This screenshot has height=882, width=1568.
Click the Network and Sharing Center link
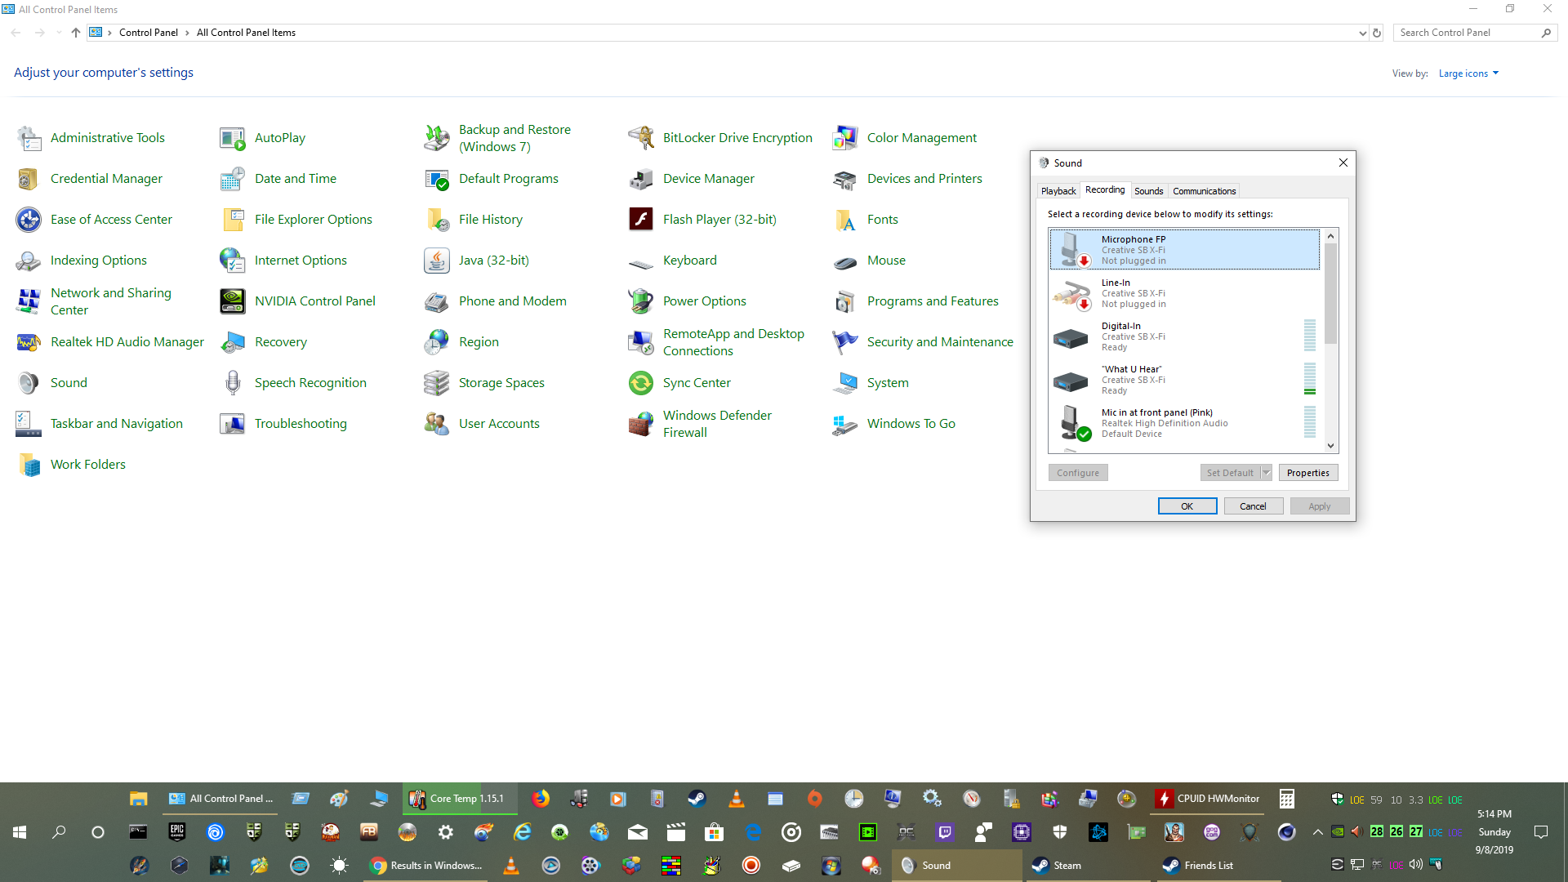111,301
